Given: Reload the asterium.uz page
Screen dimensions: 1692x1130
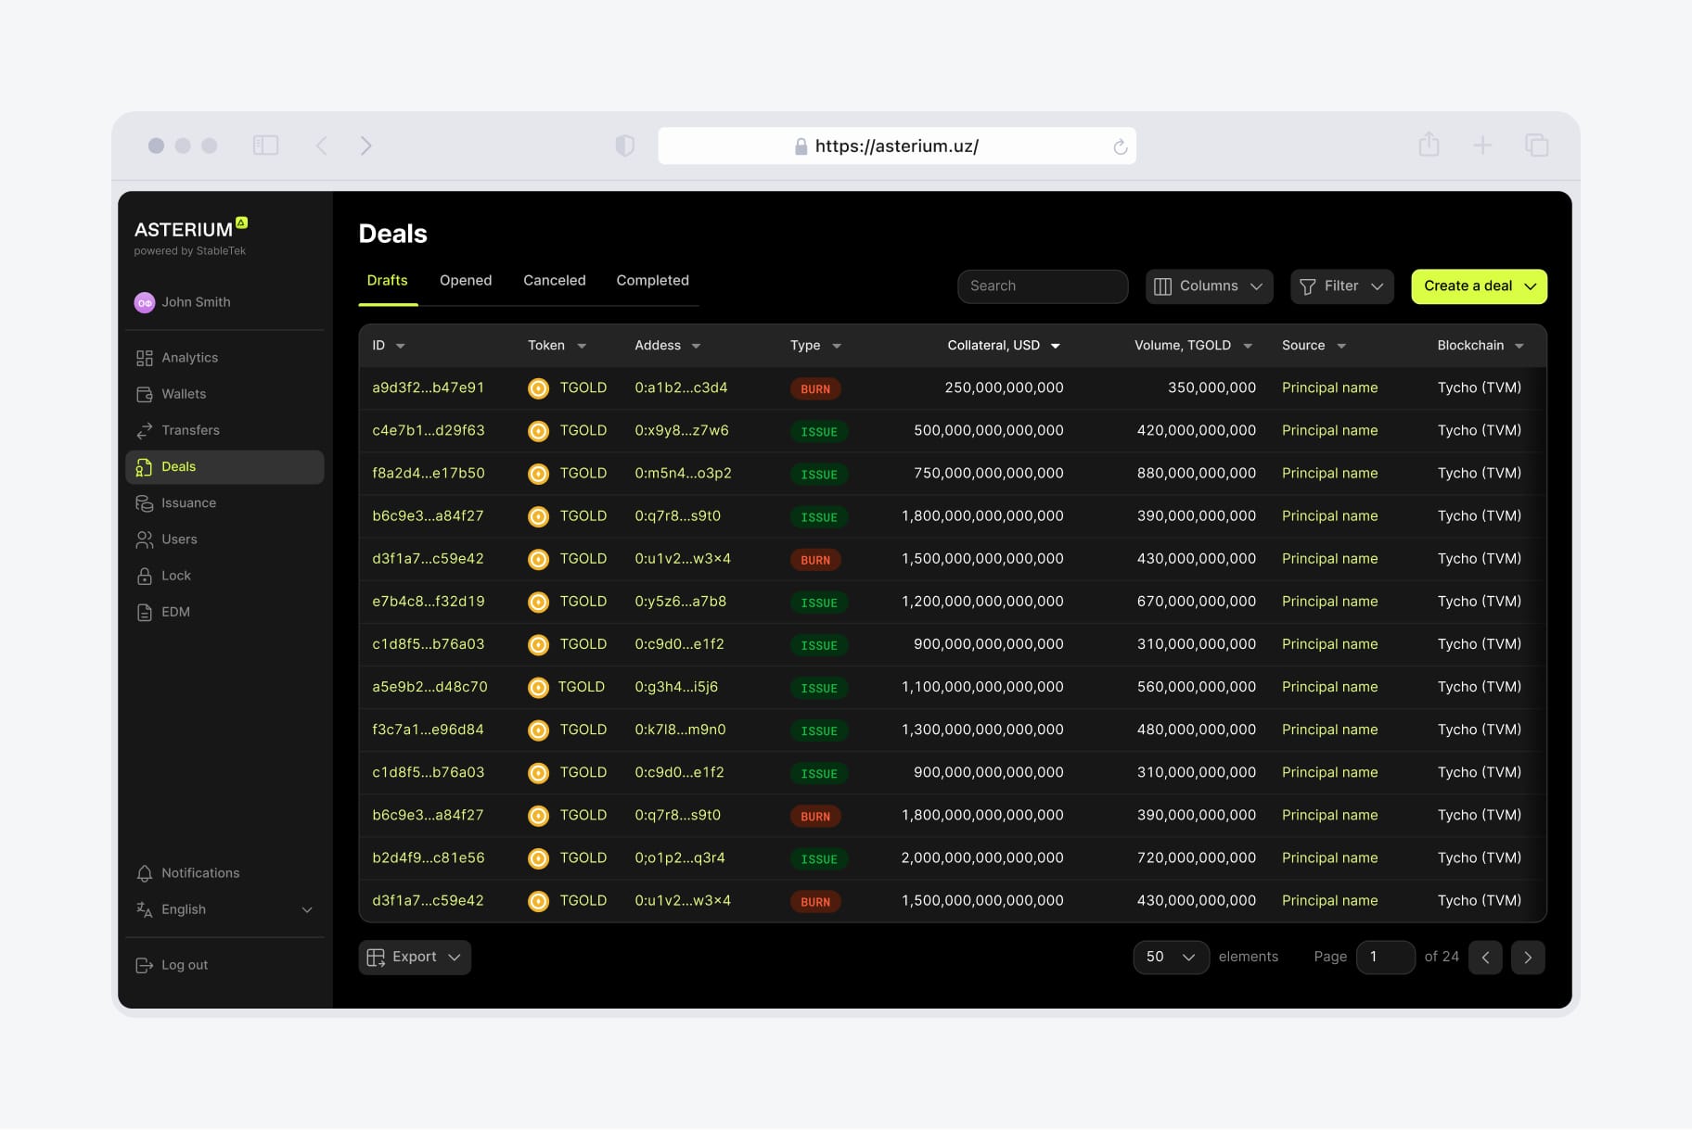Looking at the screenshot, I should [x=1121, y=146].
